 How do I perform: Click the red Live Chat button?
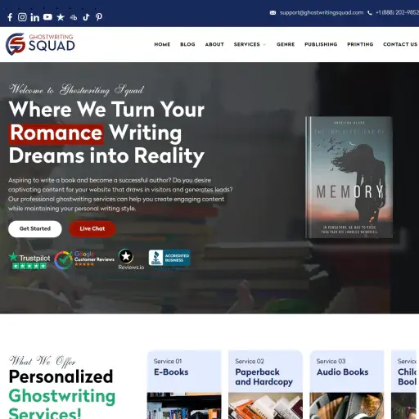tap(92, 228)
